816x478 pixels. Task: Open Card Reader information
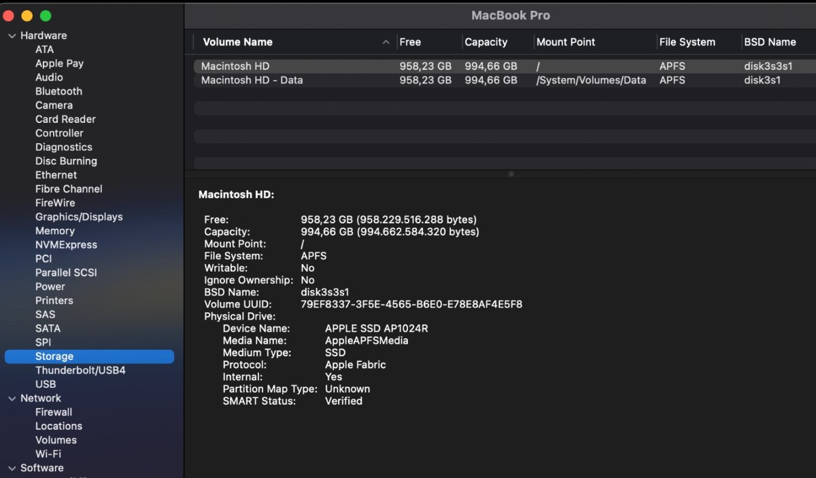(x=65, y=119)
